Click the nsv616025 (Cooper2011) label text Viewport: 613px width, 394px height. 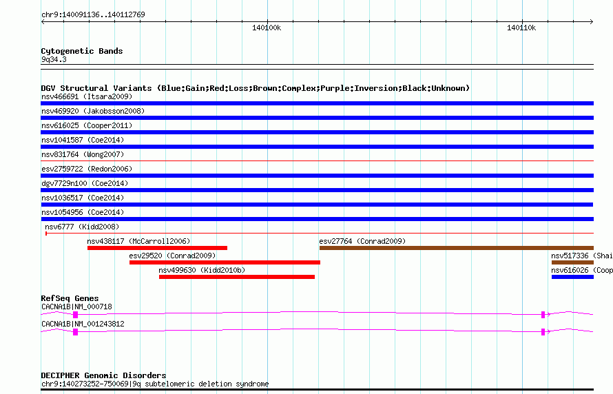point(87,125)
